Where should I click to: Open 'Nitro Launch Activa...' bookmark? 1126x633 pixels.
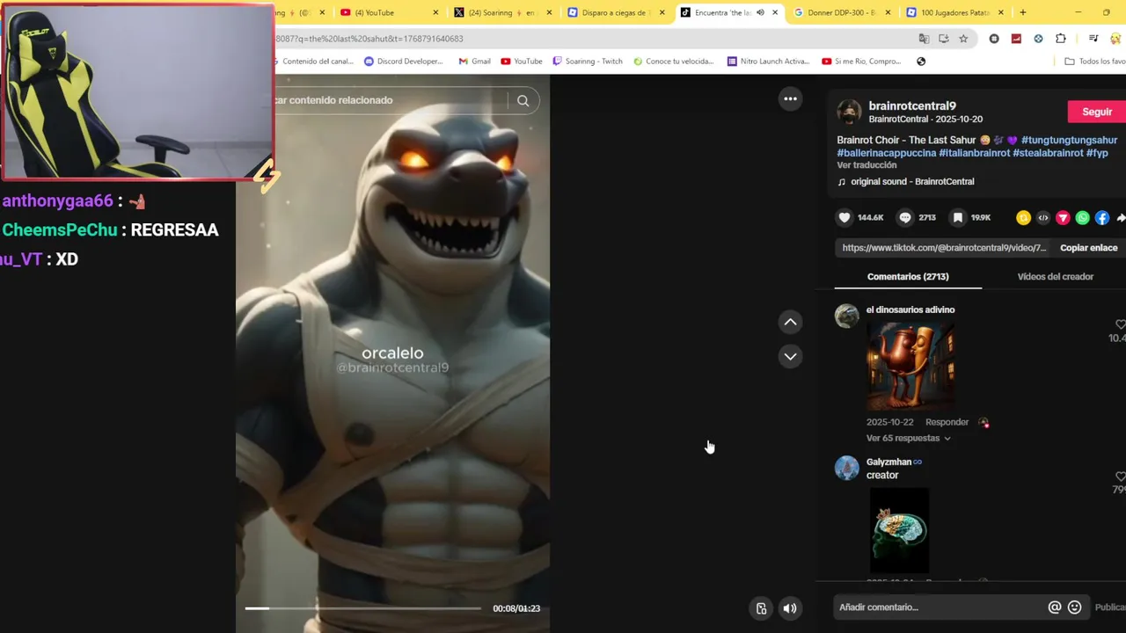tap(768, 62)
